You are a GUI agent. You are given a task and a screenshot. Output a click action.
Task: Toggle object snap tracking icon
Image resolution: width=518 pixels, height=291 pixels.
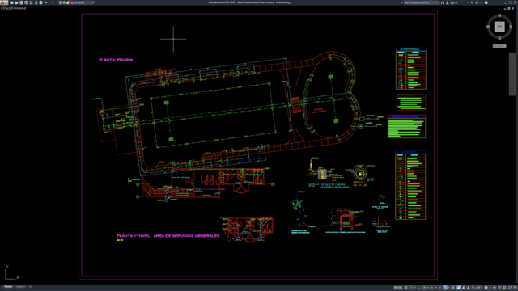coord(440,288)
